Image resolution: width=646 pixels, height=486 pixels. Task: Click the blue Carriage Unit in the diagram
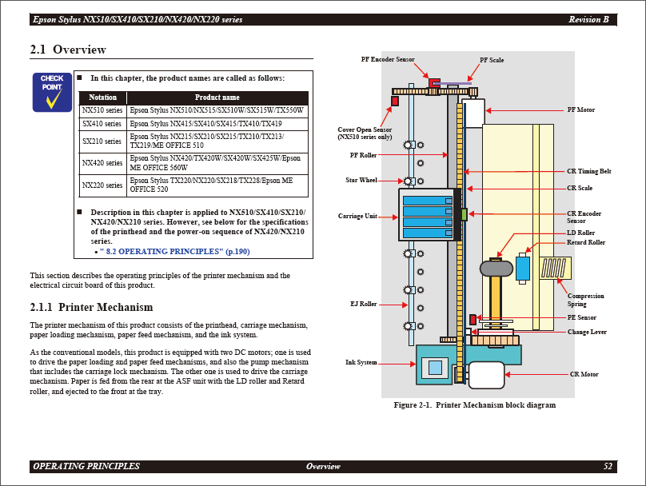tap(428, 215)
